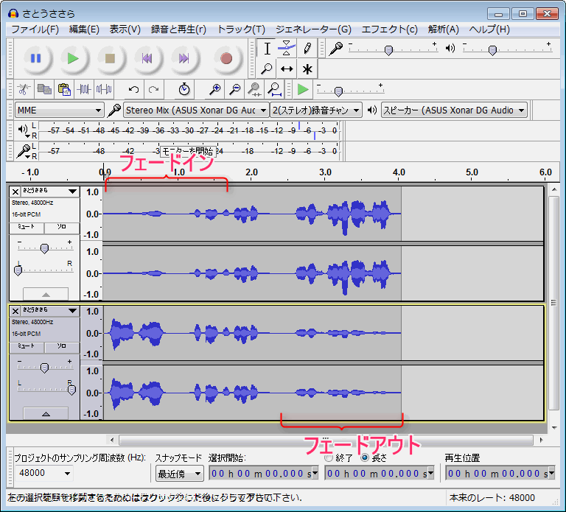This screenshot has height=512, width=566.
Task: Select the 長さ radio button
Action: [x=365, y=458]
